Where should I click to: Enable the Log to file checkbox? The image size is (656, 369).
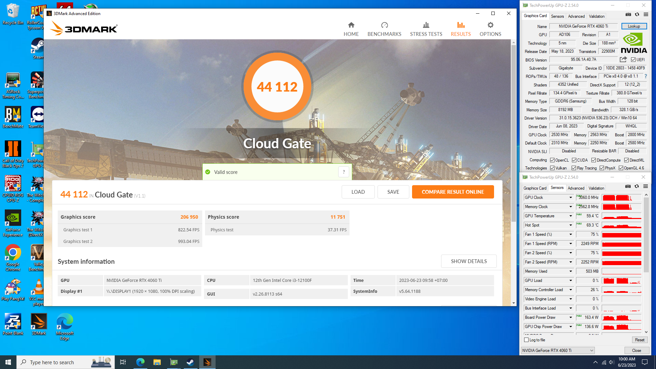[526, 340]
